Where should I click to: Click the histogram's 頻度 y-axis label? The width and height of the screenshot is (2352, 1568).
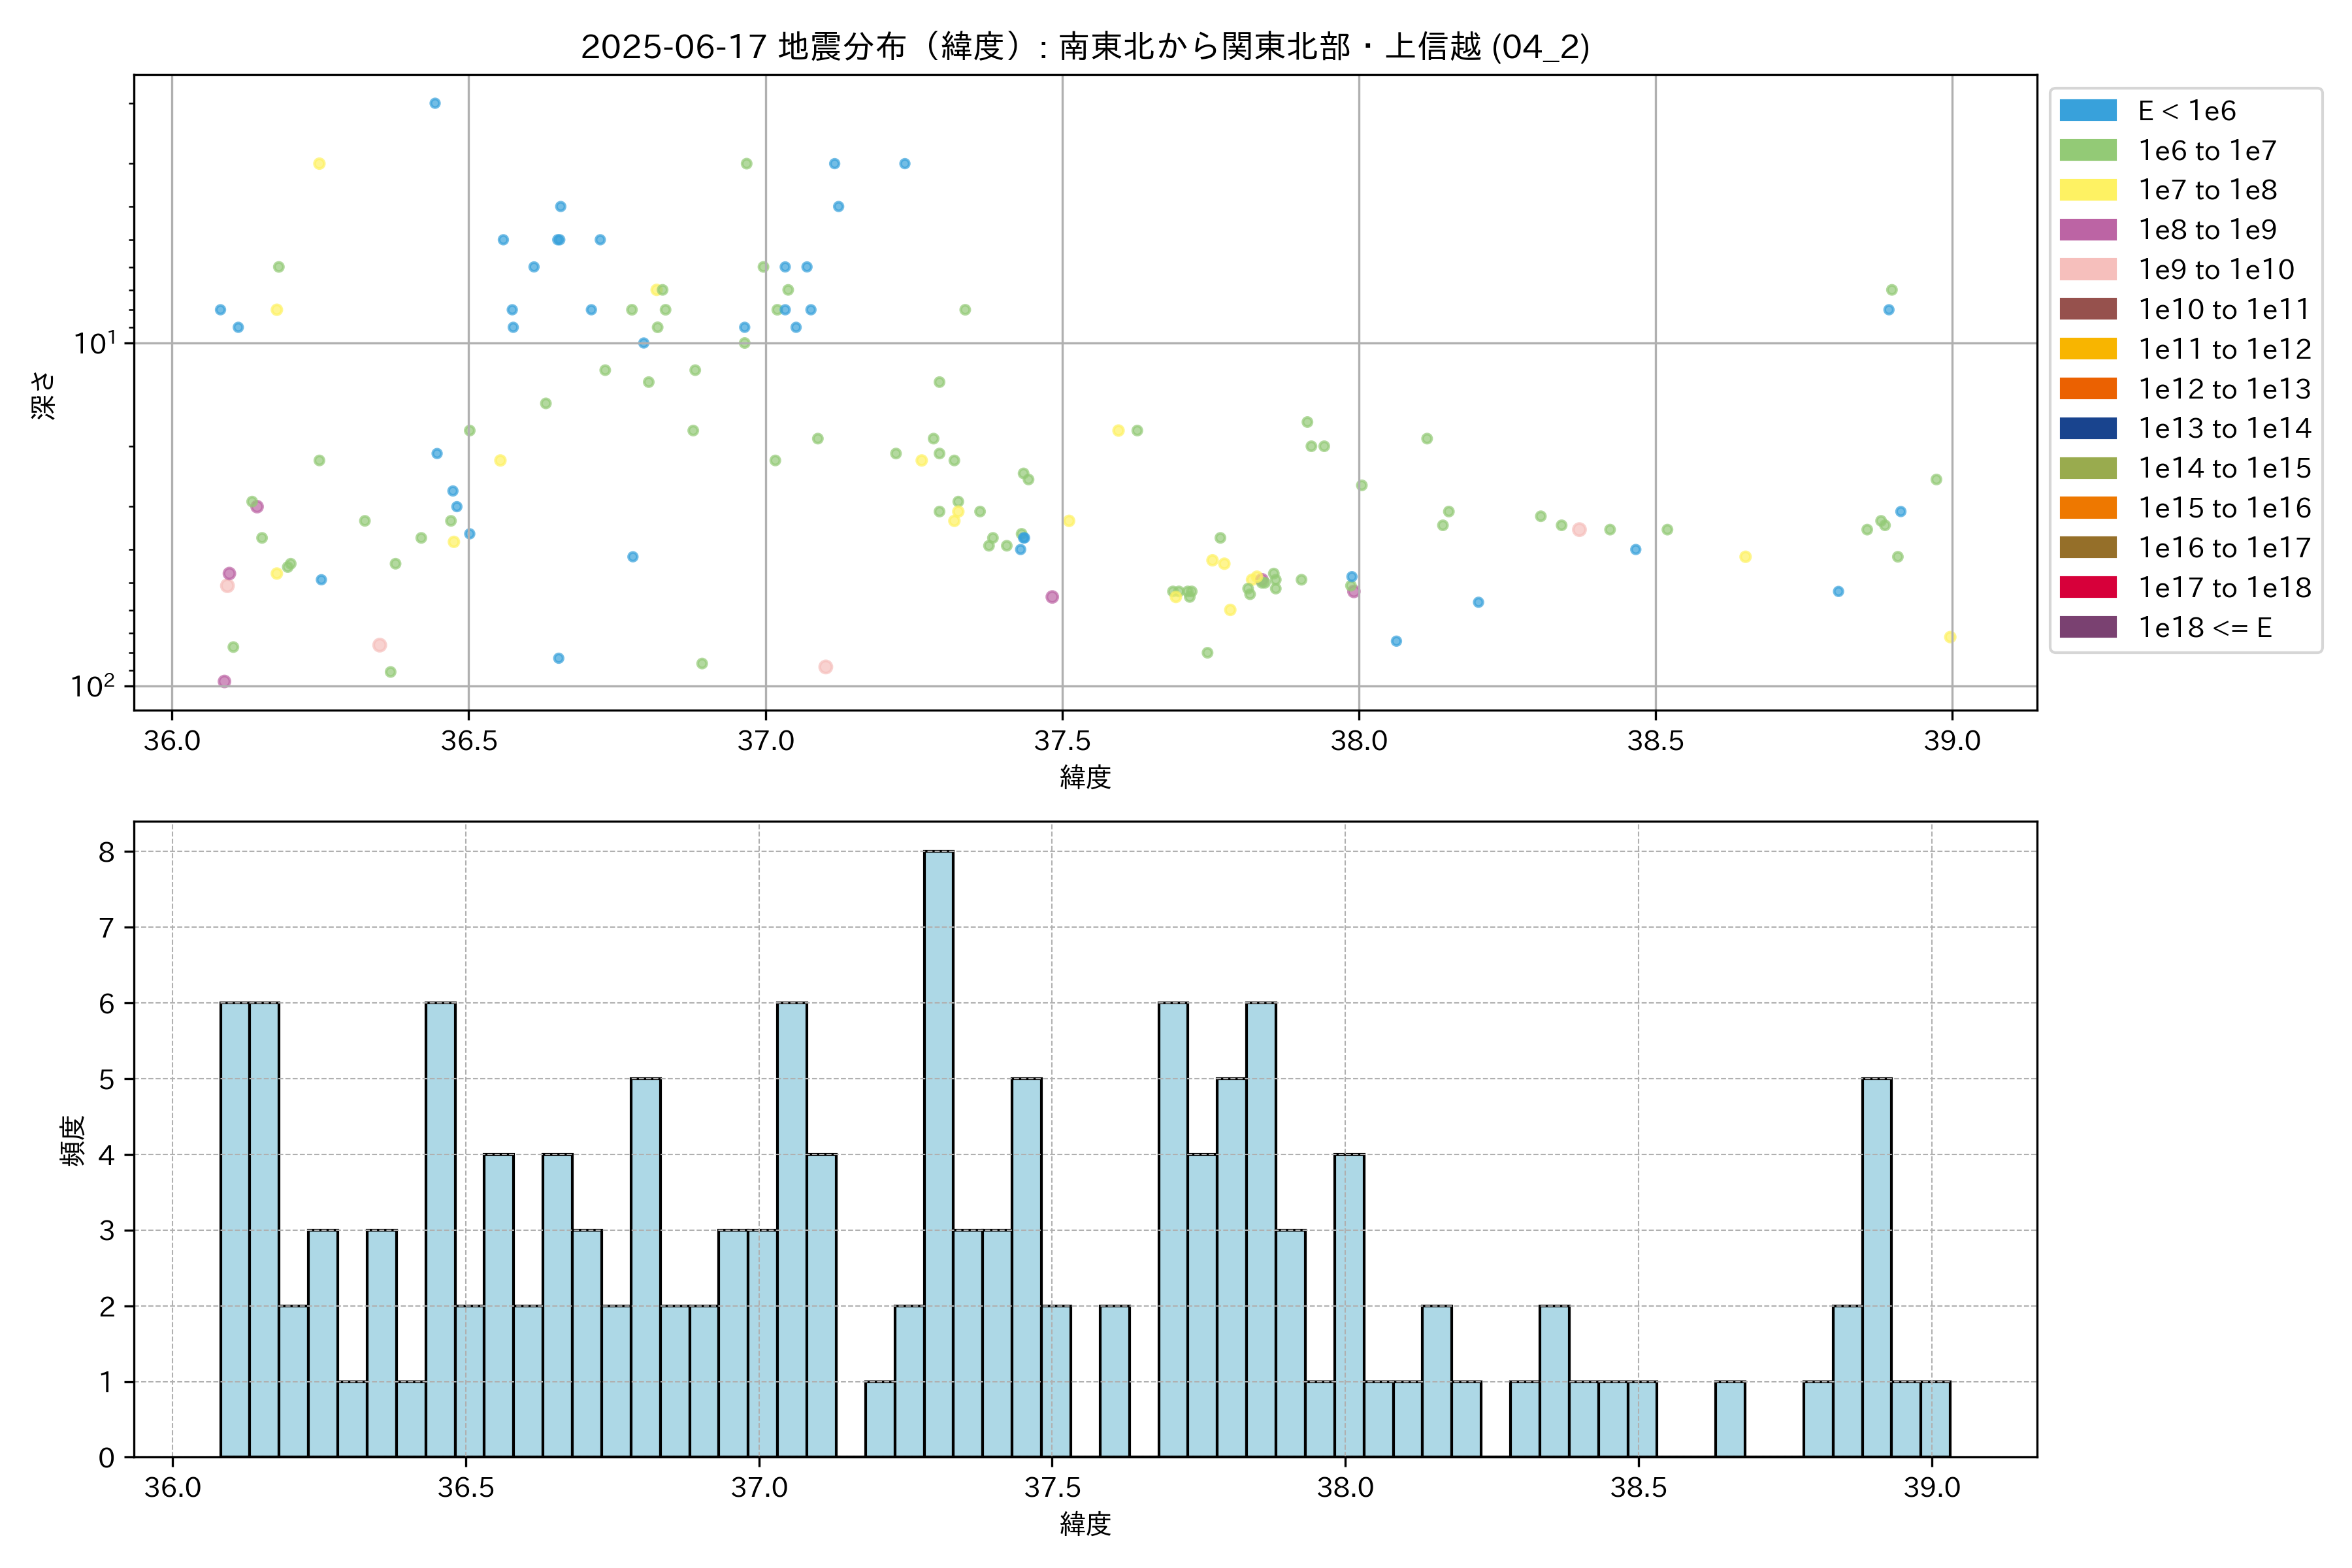[x=72, y=1140]
